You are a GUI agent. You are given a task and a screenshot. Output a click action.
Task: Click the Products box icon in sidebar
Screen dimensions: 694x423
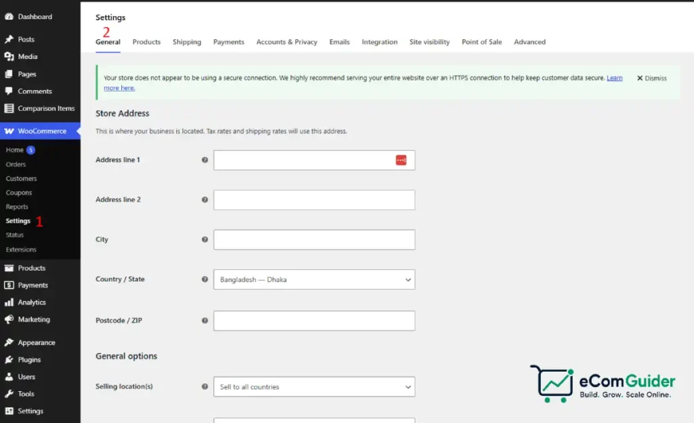[9, 268]
